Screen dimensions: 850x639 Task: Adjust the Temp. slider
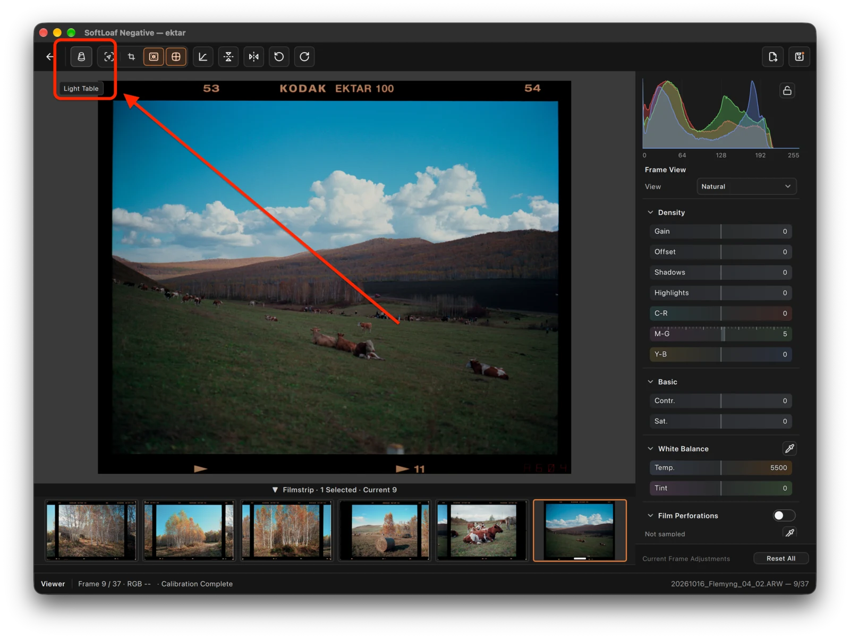coord(720,468)
